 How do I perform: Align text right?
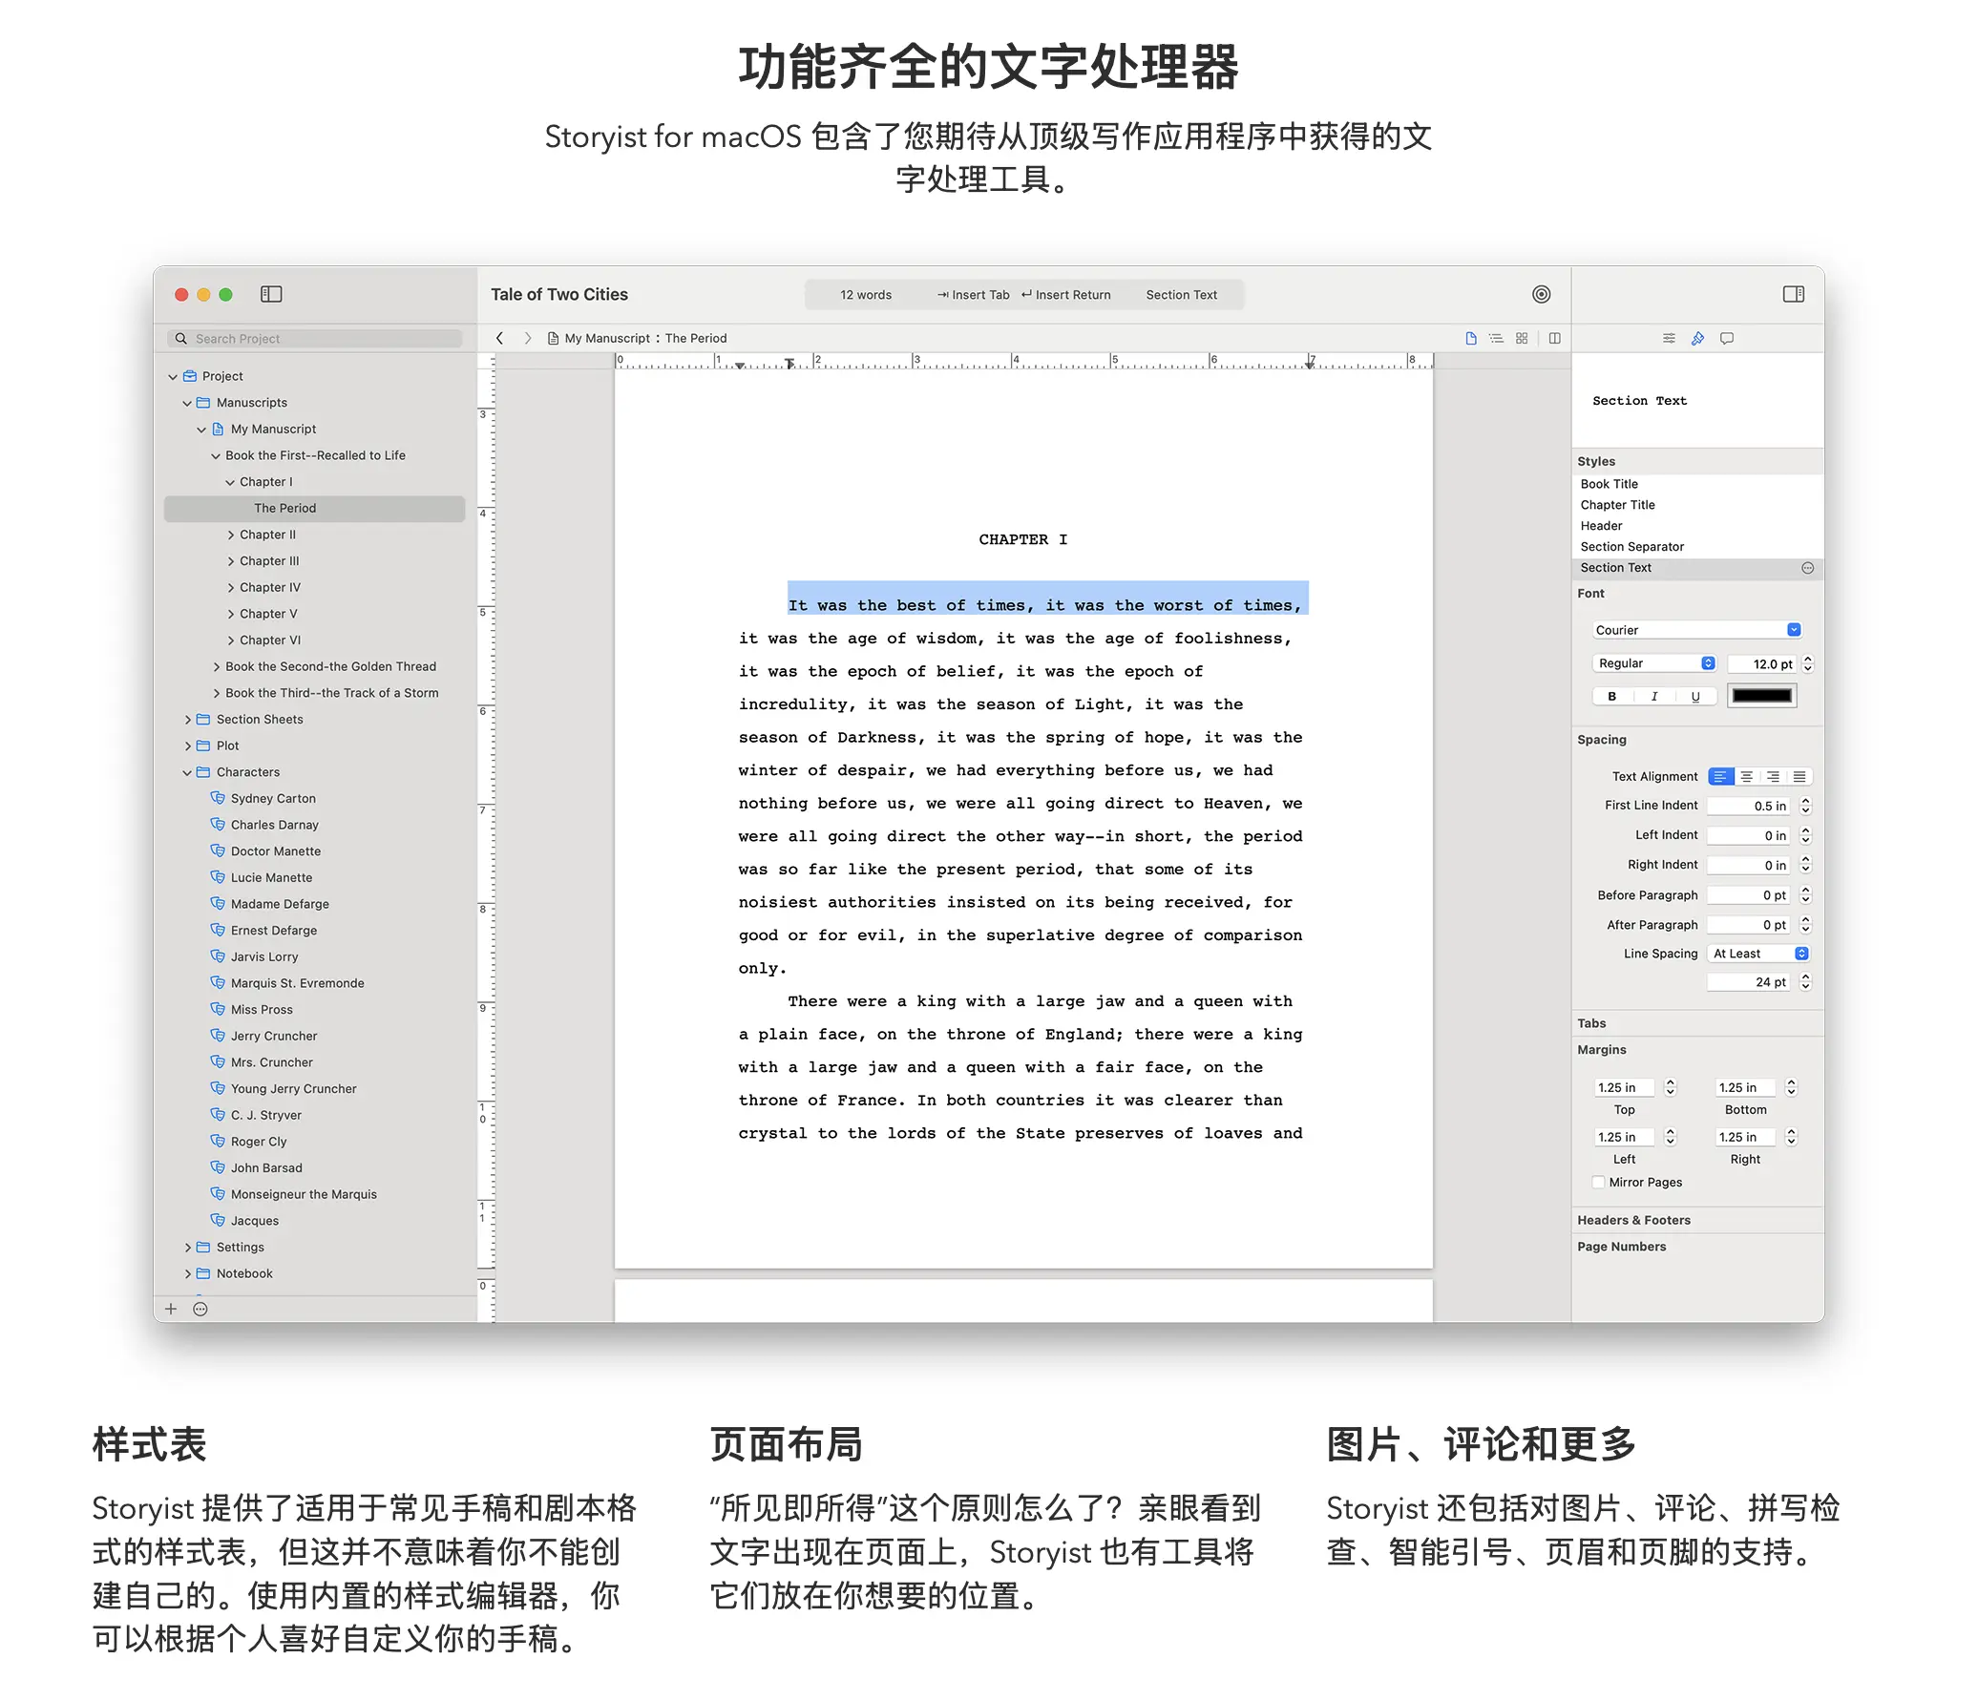pyautogui.click(x=1773, y=776)
